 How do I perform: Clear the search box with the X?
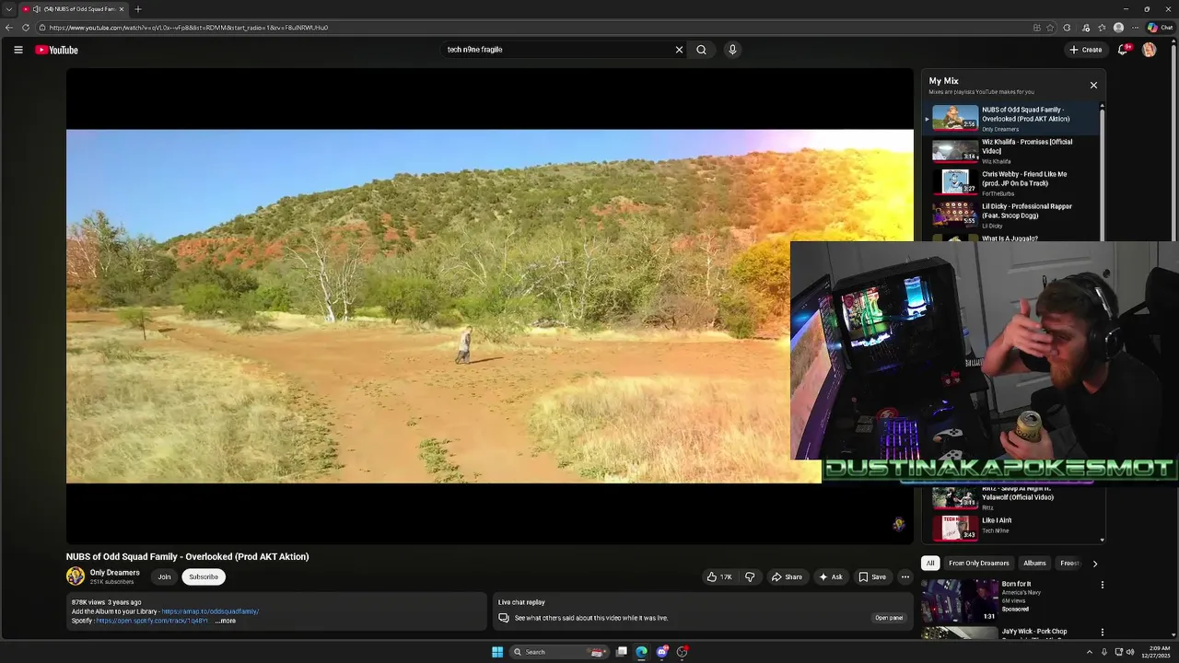click(680, 50)
